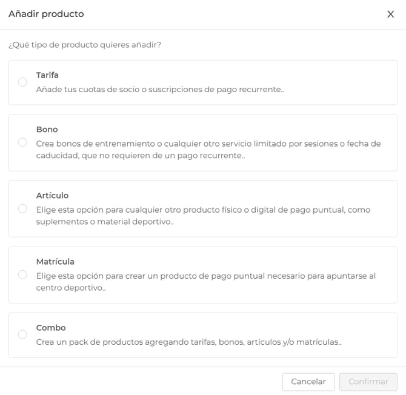Click the product type question text
The width and height of the screenshot is (406, 395).
coord(88,45)
